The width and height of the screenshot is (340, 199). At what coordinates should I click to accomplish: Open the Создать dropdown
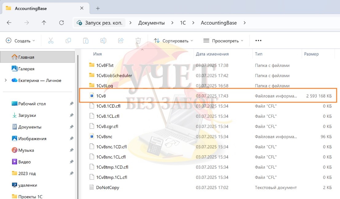point(20,40)
